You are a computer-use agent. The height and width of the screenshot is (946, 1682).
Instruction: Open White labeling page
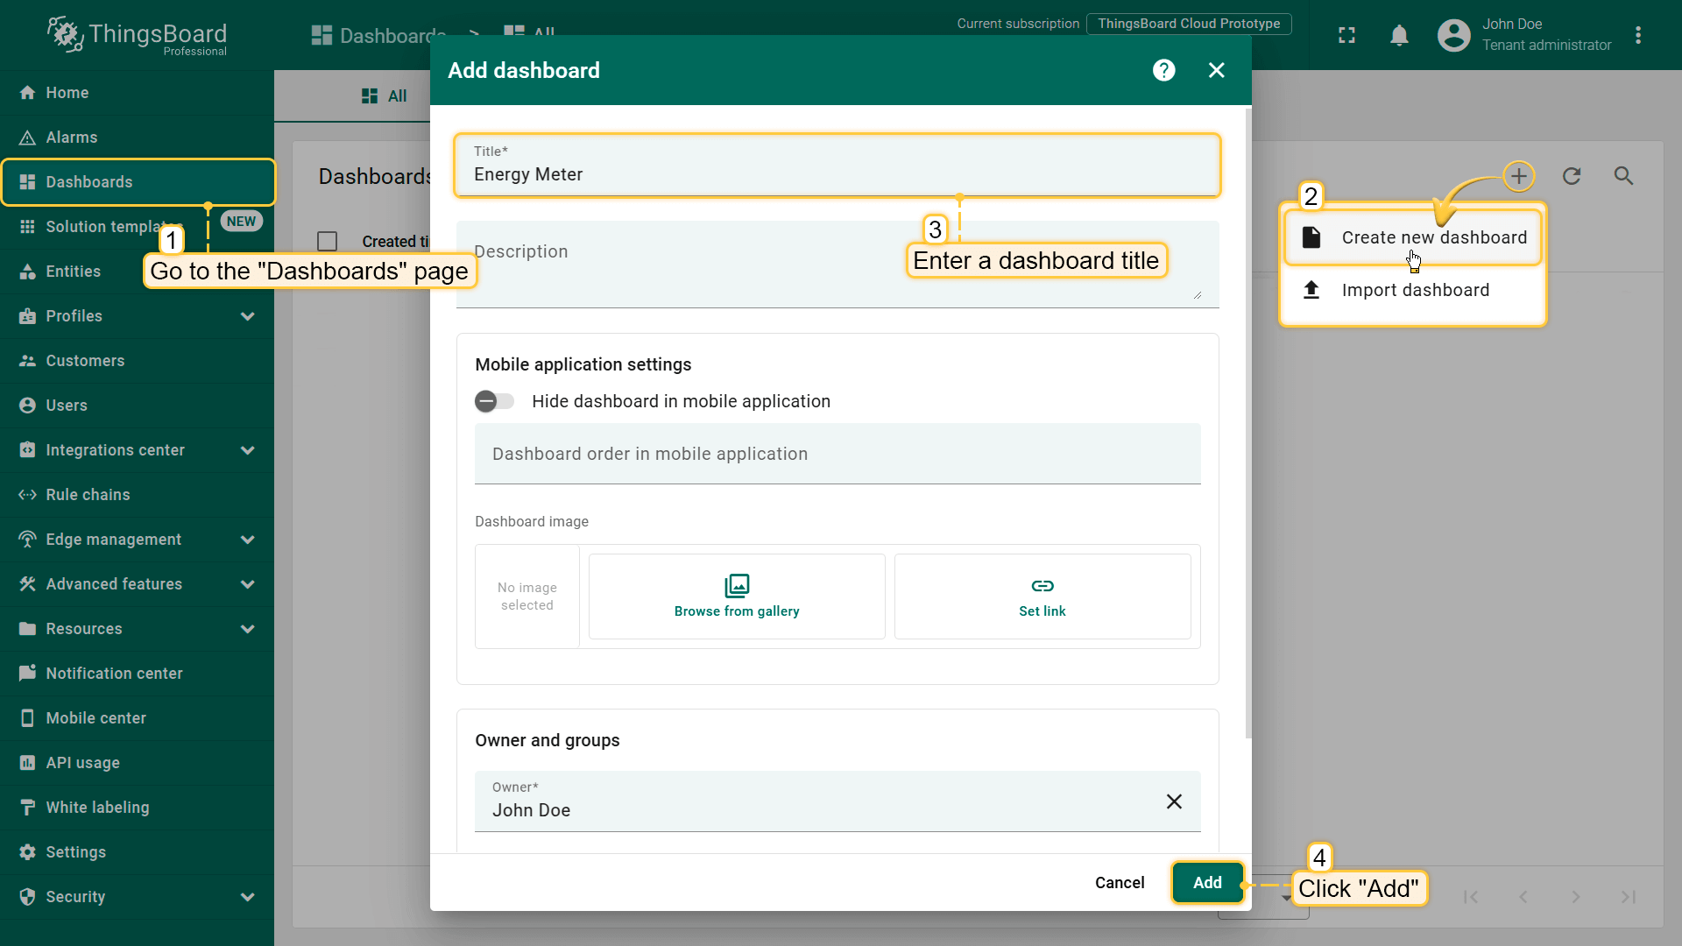137,808
